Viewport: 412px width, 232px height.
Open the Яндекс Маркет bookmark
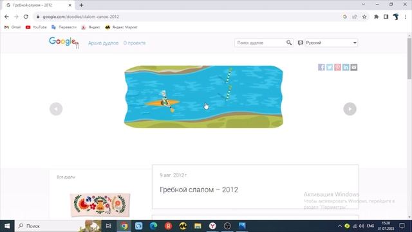(x=121, y=27)
